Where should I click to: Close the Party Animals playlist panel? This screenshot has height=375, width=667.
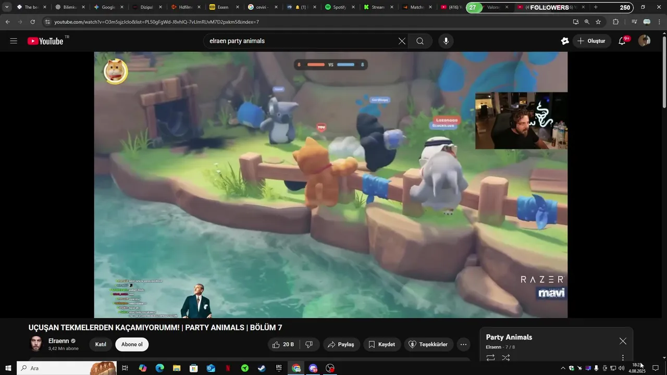(623, 341)
